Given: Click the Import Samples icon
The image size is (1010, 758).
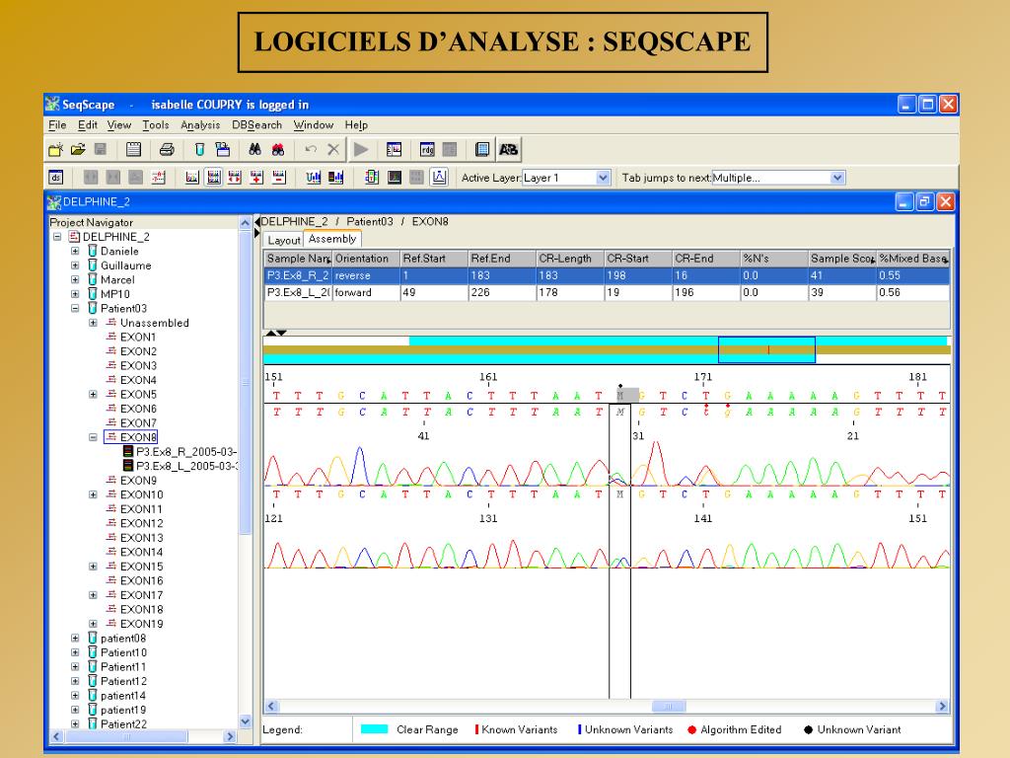Looking at the screenshot, I should 223,150.
